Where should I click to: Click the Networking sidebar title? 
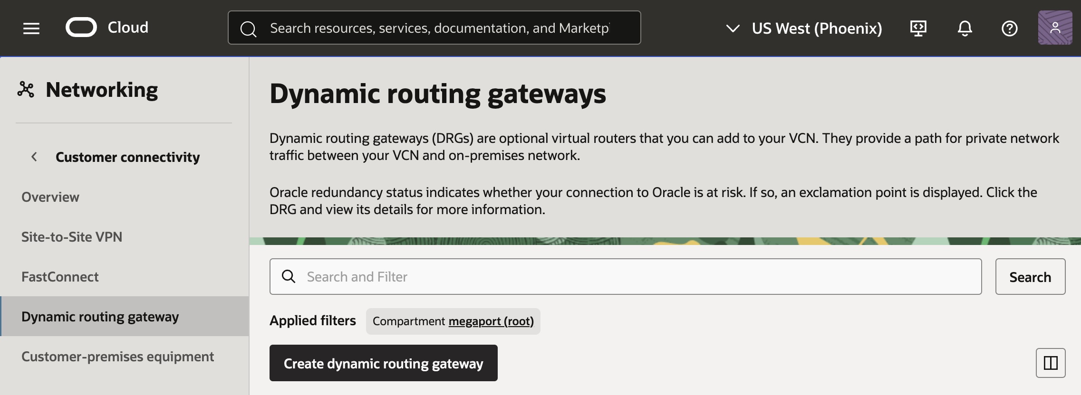(x=102, y=90)
